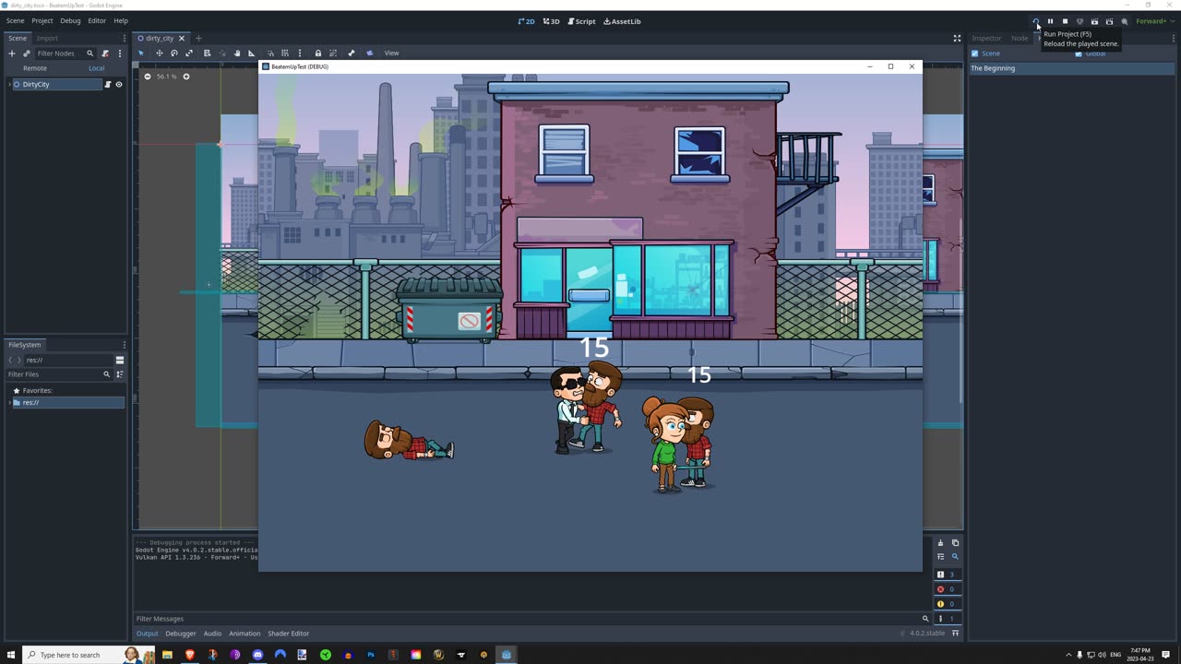The width and height of the screenshot is (1181, 664).
Task: Zoom in the viewport with the plus button
Action: 185,77
